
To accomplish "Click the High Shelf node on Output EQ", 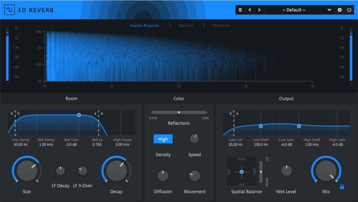I will tap(299, 126).
